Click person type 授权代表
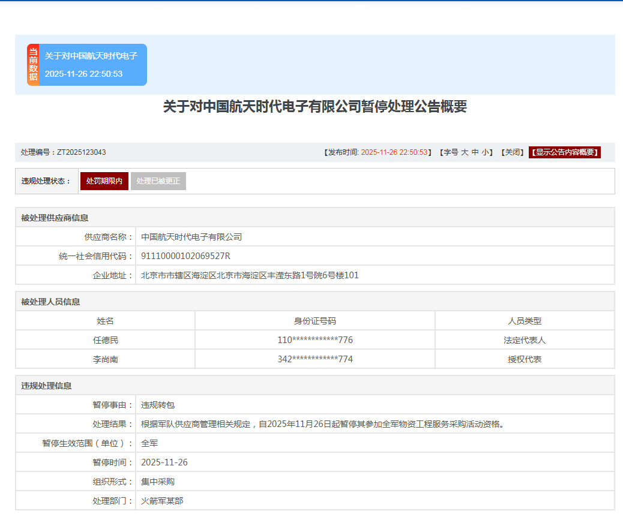Viewport: 623px width, 520px height. click(x=525, y=359)
